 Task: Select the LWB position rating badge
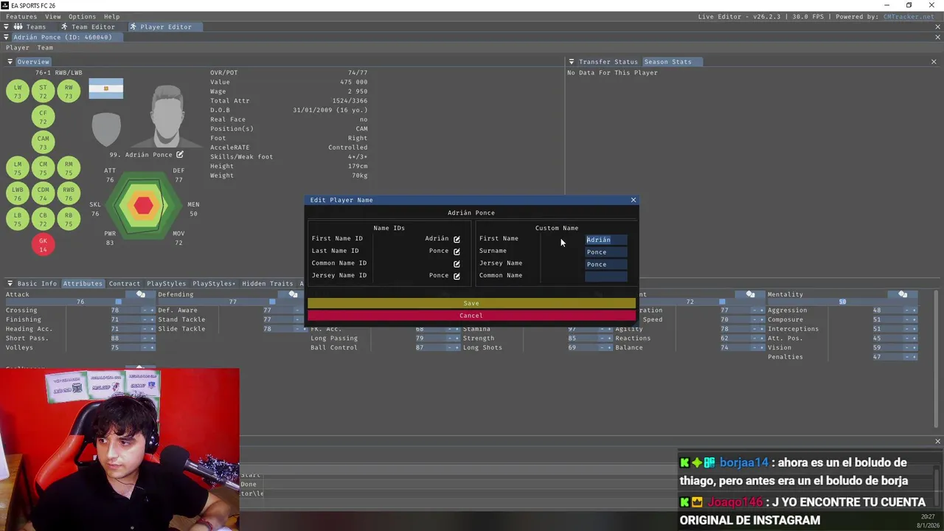click(18, 194)
